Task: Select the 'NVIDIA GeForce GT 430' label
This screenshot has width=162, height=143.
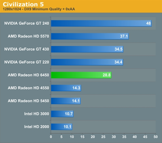Action: tap(27, 49)
